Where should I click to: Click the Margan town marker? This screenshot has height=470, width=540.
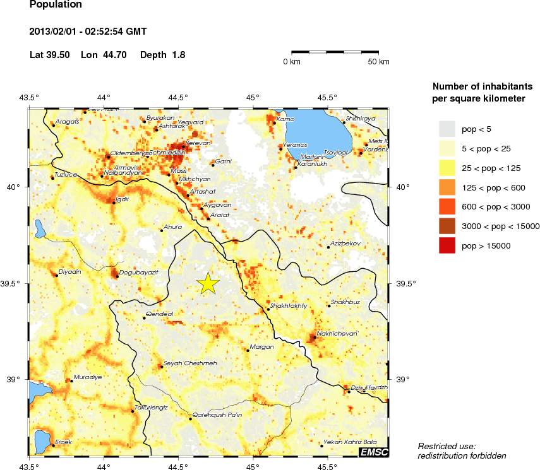tap(248, 350)
